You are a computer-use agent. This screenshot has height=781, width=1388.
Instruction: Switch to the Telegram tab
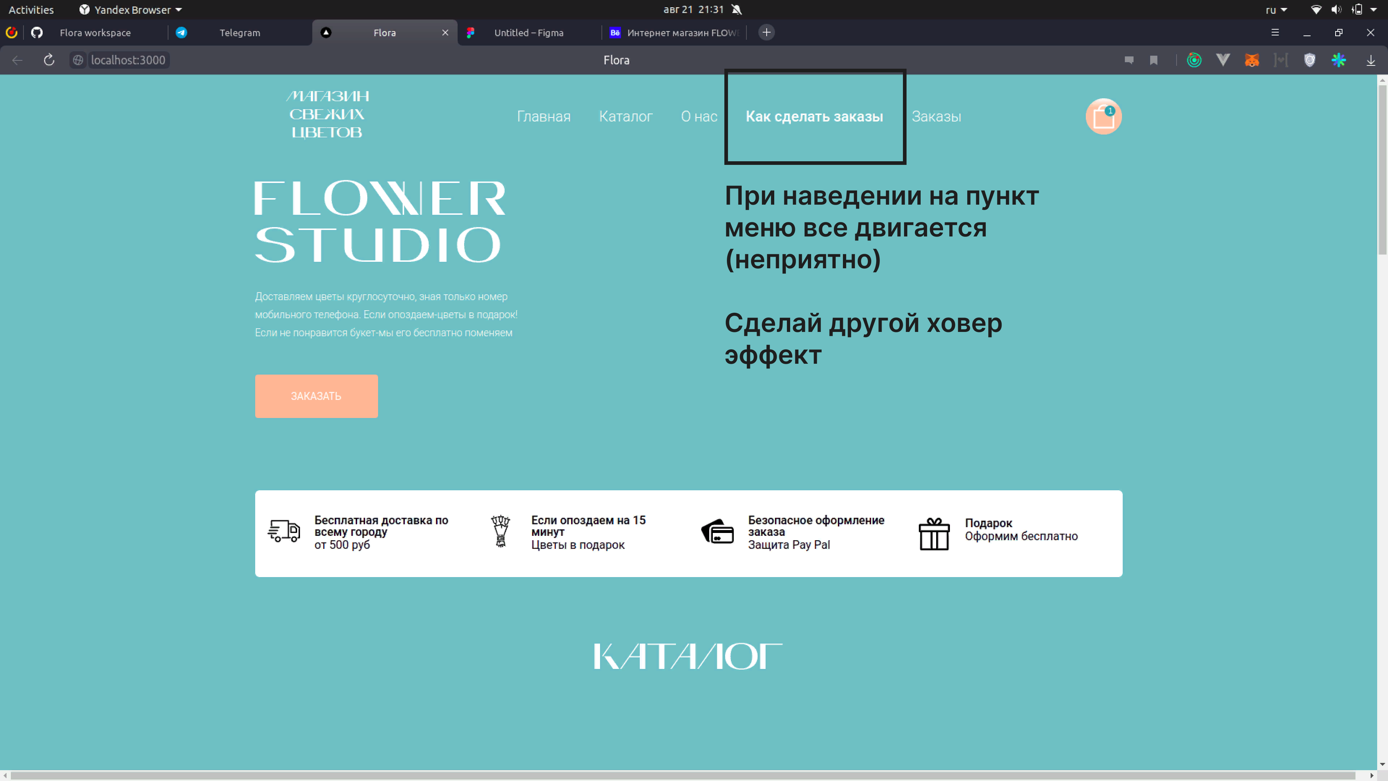[x=239, y=33]
